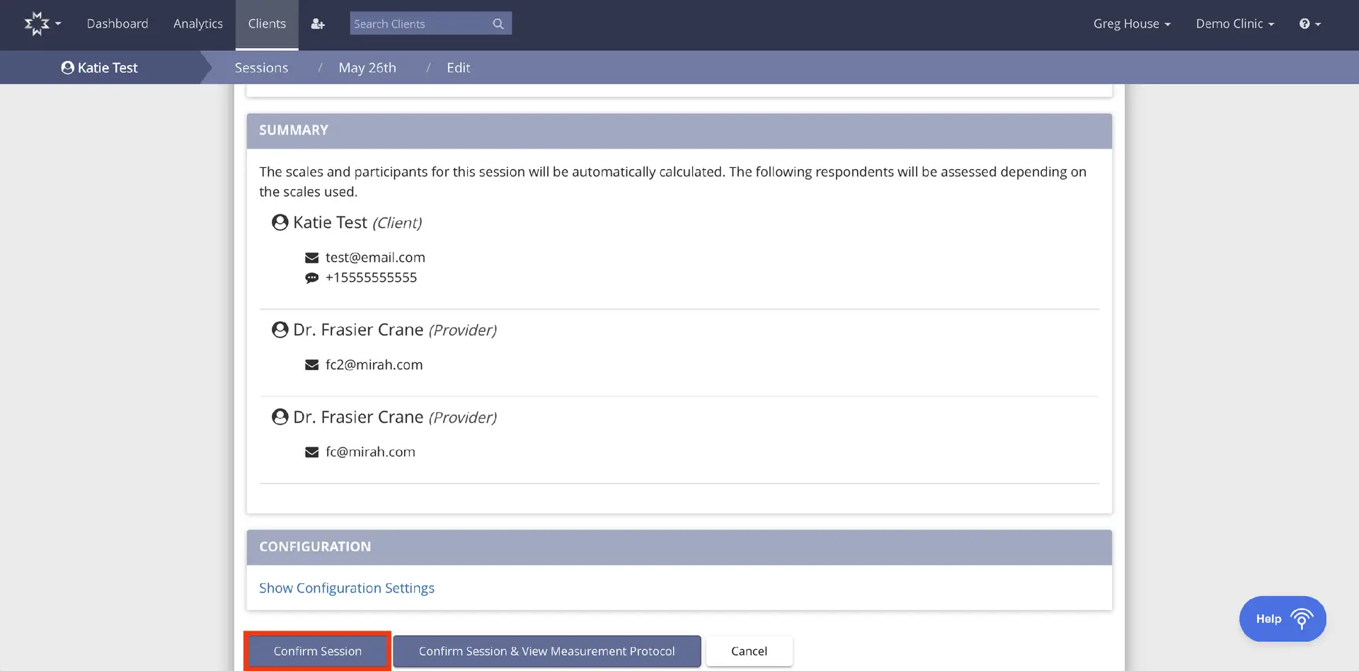
Task: Expand the Demo Clinic dropdown
Action: tap(1234, 24)
